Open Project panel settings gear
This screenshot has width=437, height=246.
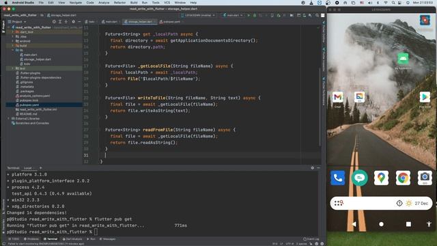pyautogui.click(x=73, y=21)
